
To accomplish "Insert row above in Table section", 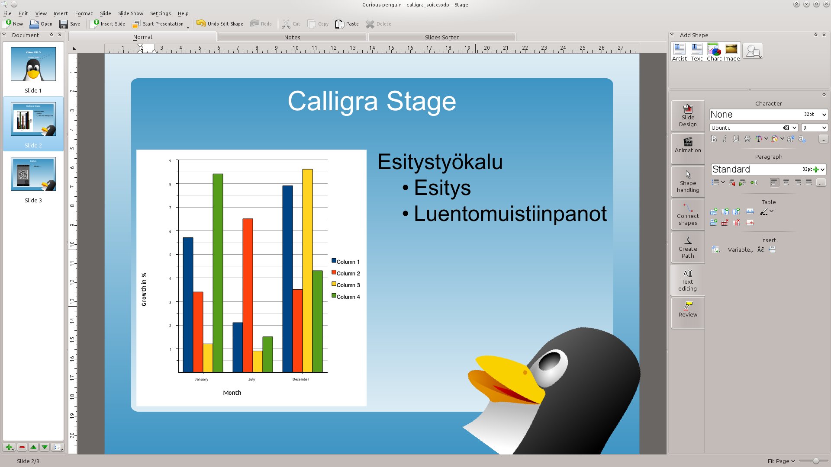I will pos(714,211).
